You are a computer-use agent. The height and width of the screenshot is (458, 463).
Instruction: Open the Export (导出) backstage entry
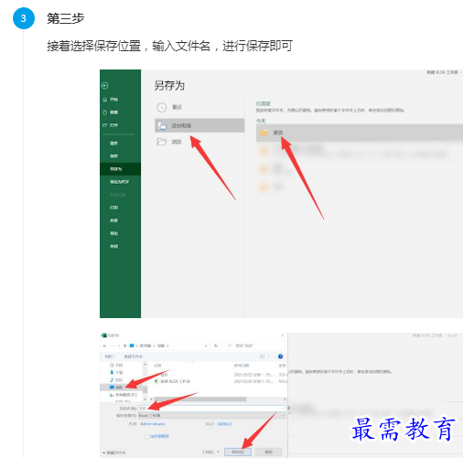(113, 233)
